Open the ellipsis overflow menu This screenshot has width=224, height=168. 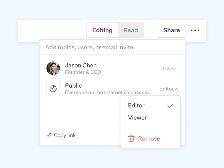(195, 30)
